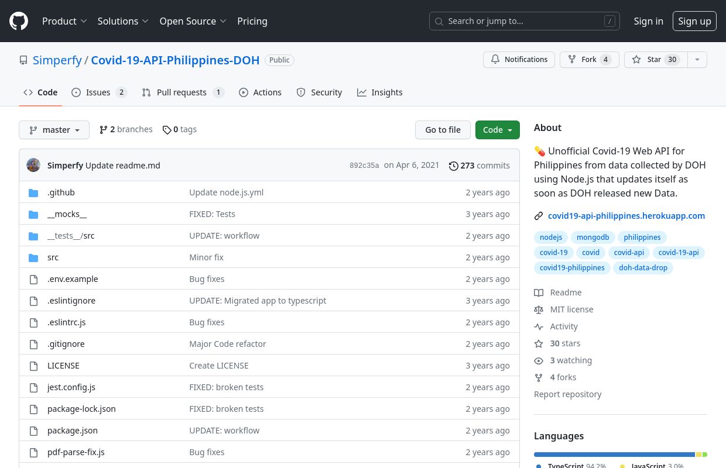Open the Simperfy owner link
The image size is (726, 468).
[57, 60]
